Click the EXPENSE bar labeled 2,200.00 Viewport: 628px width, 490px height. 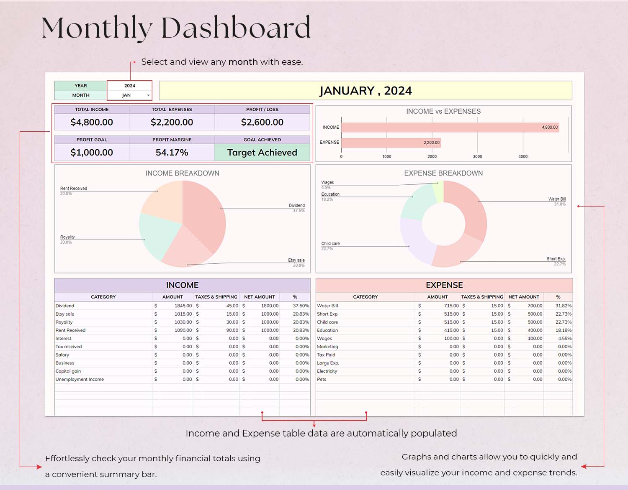[x=391, y=143]
